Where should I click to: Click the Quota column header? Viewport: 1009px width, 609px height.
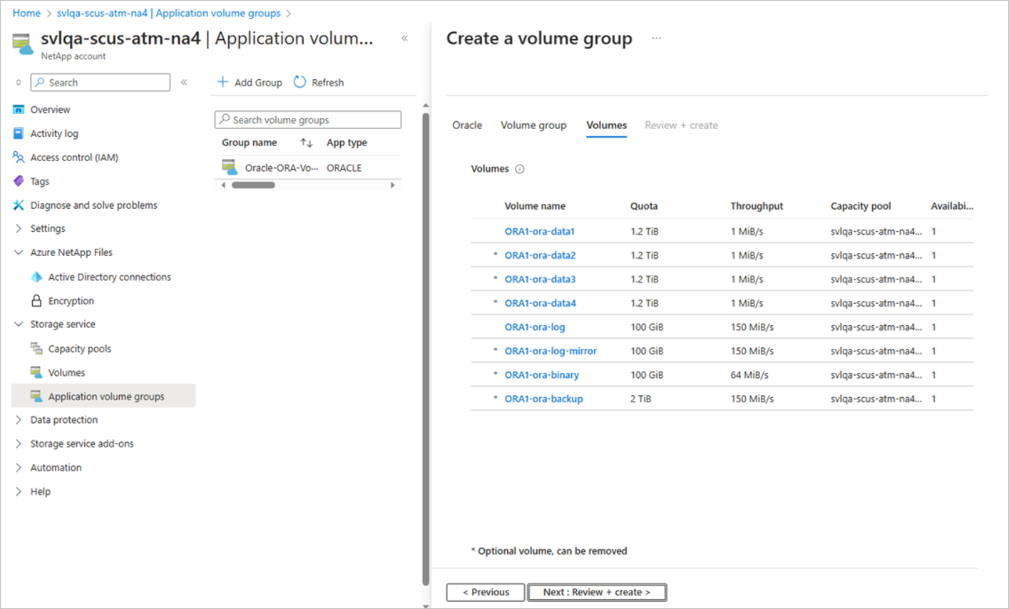click(x=644, y=206)
